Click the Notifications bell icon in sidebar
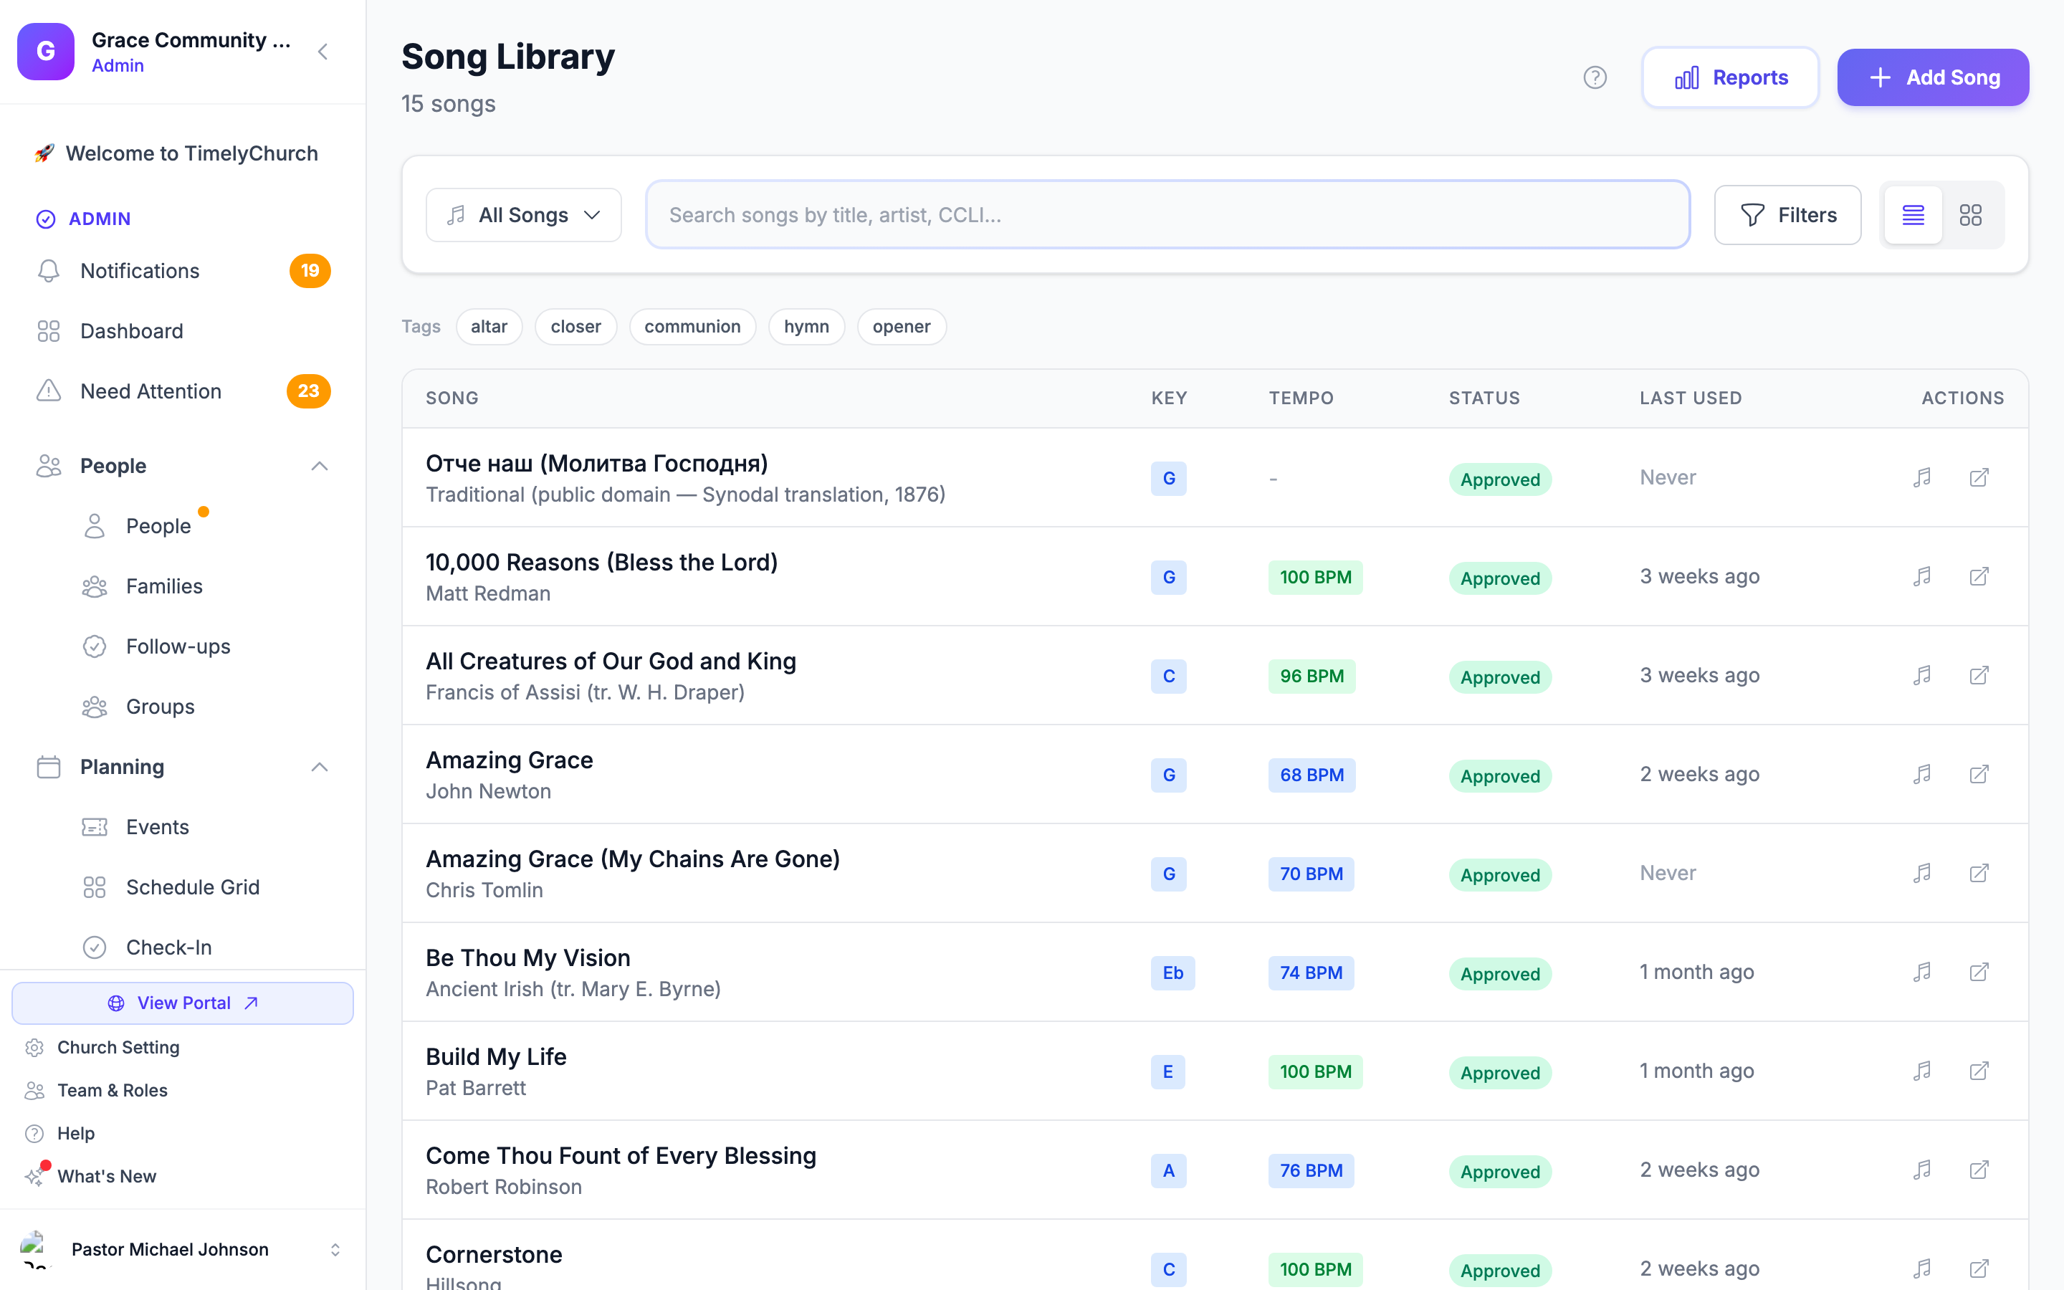Image resolution: width=2064 pixels, height=1290 pixels. click(49, 270)
